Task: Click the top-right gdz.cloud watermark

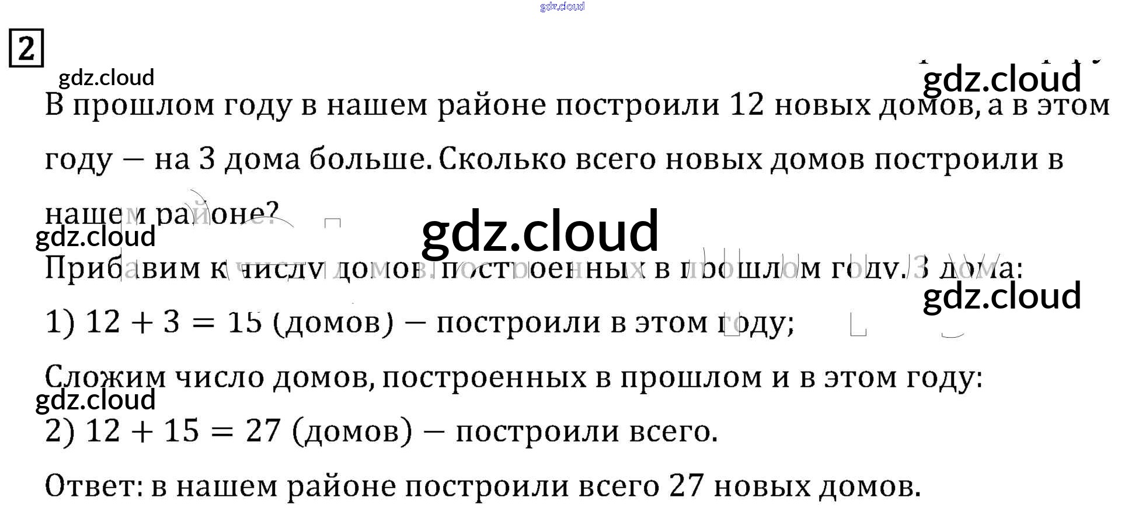Action: tap(1001, 79)
